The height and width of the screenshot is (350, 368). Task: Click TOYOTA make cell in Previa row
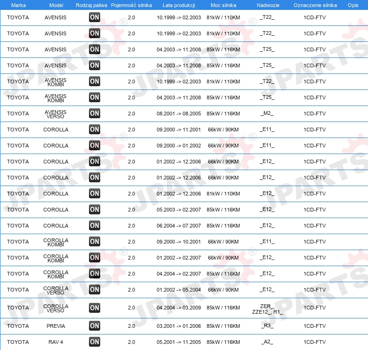[18, 326]
